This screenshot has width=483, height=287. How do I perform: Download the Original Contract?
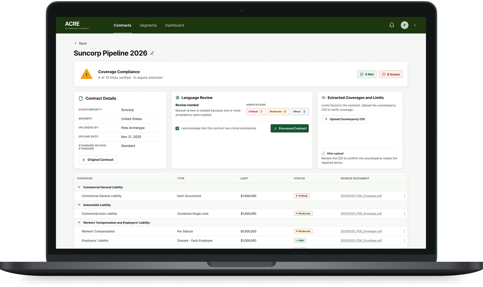98,159
